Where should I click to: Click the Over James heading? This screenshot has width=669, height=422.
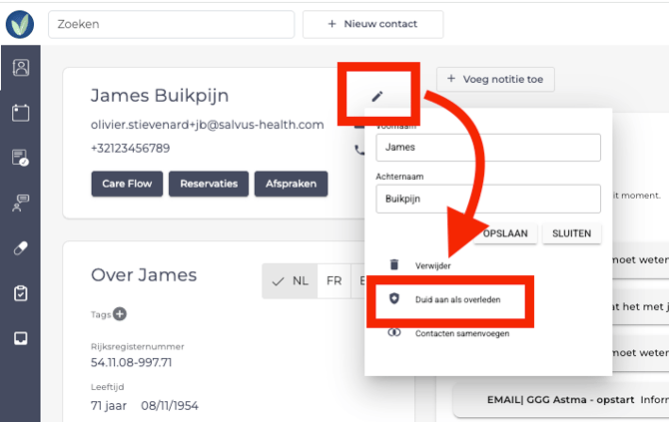(x=144, y=275)
